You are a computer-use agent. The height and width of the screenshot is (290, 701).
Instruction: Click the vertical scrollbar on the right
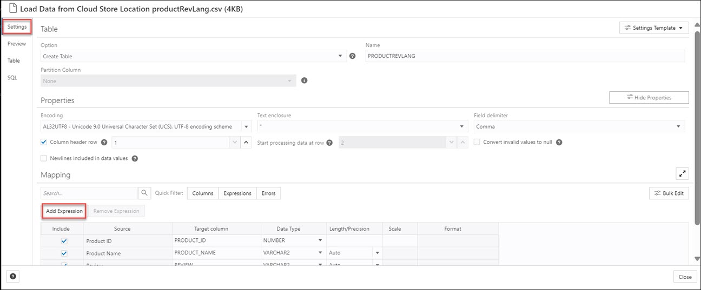(697, 124)
